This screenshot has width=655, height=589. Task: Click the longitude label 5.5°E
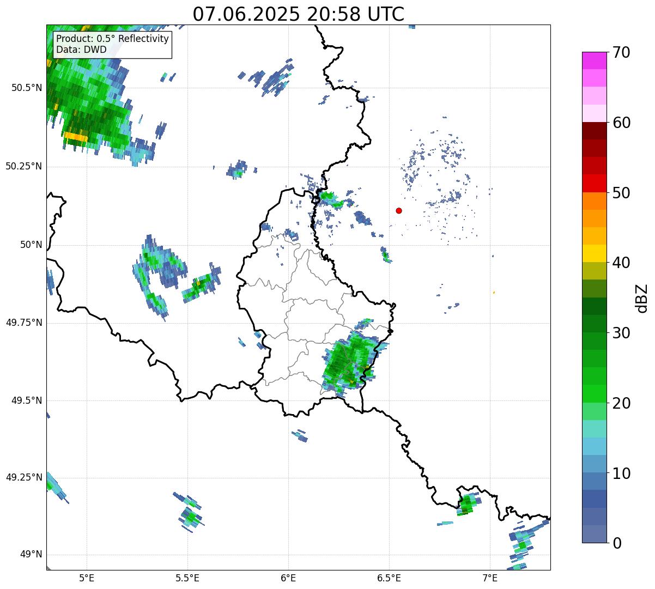click(x=187, y=578)
